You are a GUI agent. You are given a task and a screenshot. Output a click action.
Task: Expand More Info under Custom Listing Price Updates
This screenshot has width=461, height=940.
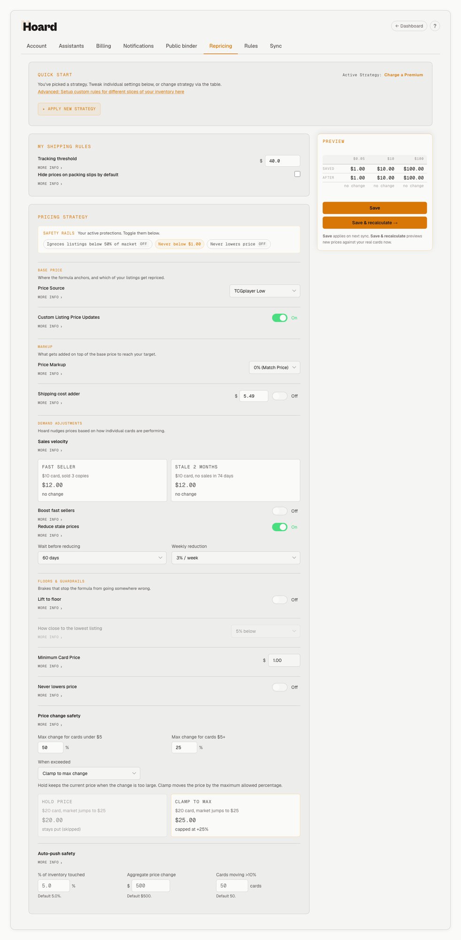tap(50, 326)
